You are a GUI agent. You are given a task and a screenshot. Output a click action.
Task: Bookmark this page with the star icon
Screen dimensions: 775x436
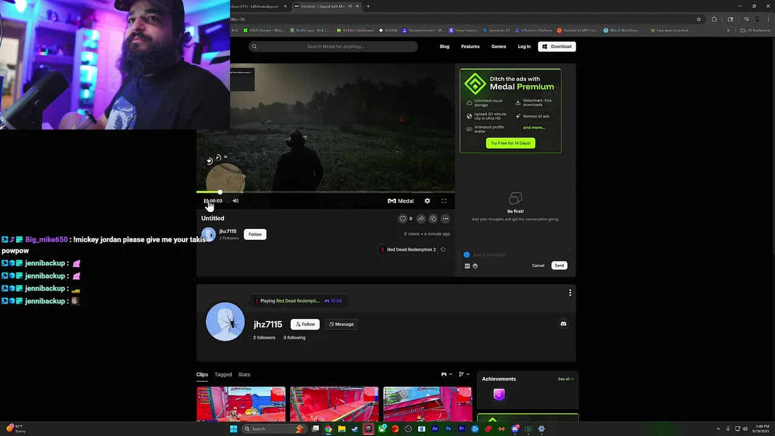tap(699, 19)
